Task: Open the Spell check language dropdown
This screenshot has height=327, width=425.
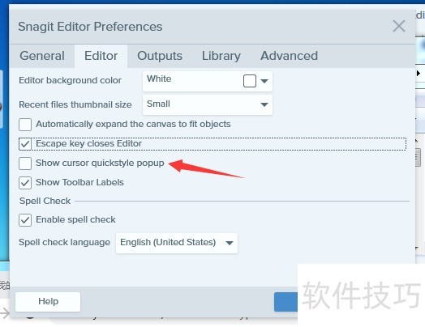Action: [x=177, y=243]
